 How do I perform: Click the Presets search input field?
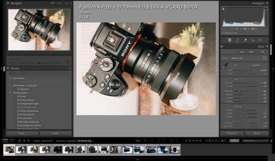pos(40,74)
